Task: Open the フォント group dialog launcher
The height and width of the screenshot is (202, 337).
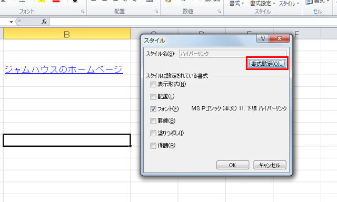Action: point(83,12)
